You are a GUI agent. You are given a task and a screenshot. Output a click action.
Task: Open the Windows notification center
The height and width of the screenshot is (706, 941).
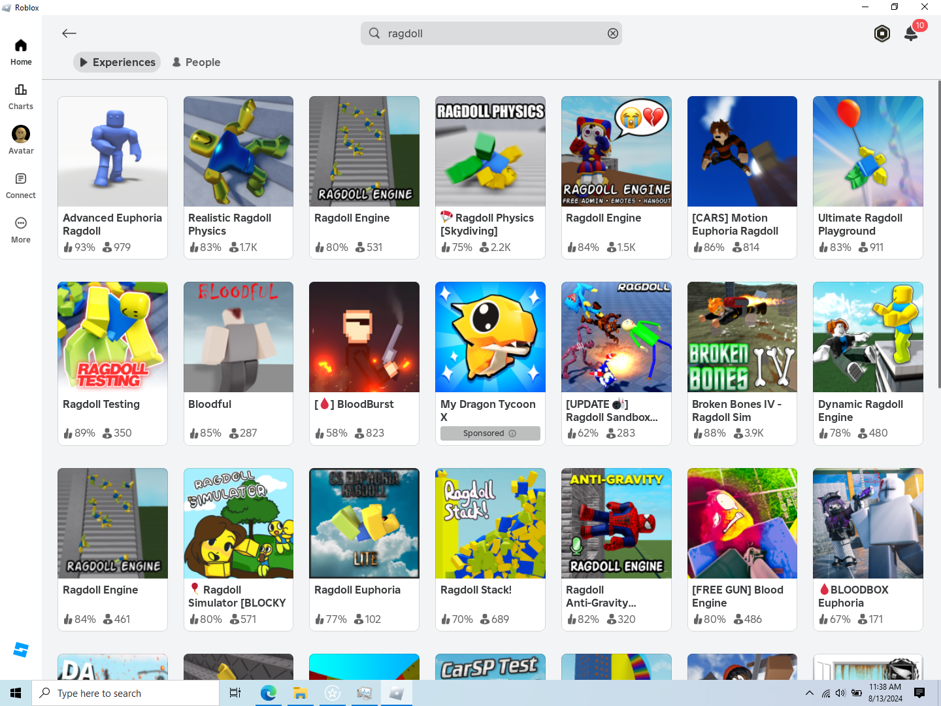coord(919,693)
